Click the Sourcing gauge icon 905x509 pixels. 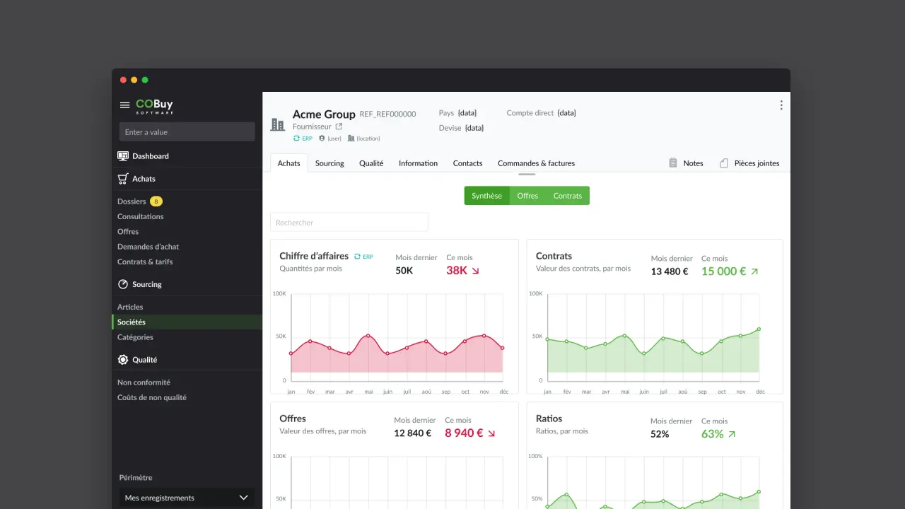pyautogui.click(x=123, y=284)
